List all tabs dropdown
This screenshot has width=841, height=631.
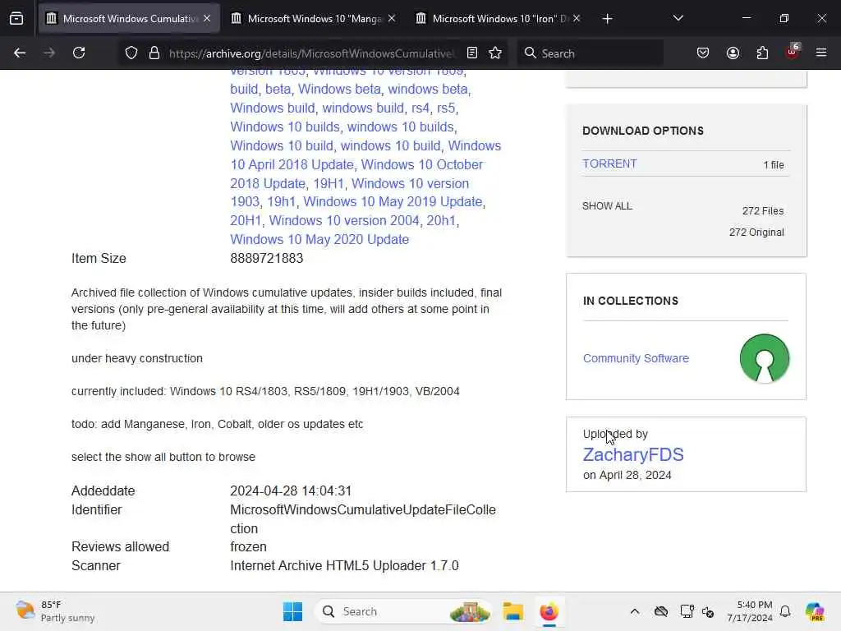click(678, 18)
